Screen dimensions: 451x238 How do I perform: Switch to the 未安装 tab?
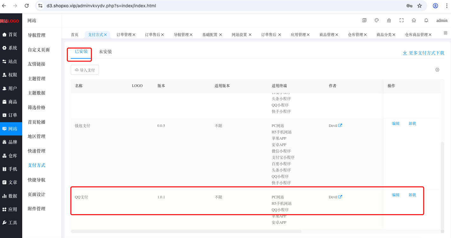click(105, 52)
